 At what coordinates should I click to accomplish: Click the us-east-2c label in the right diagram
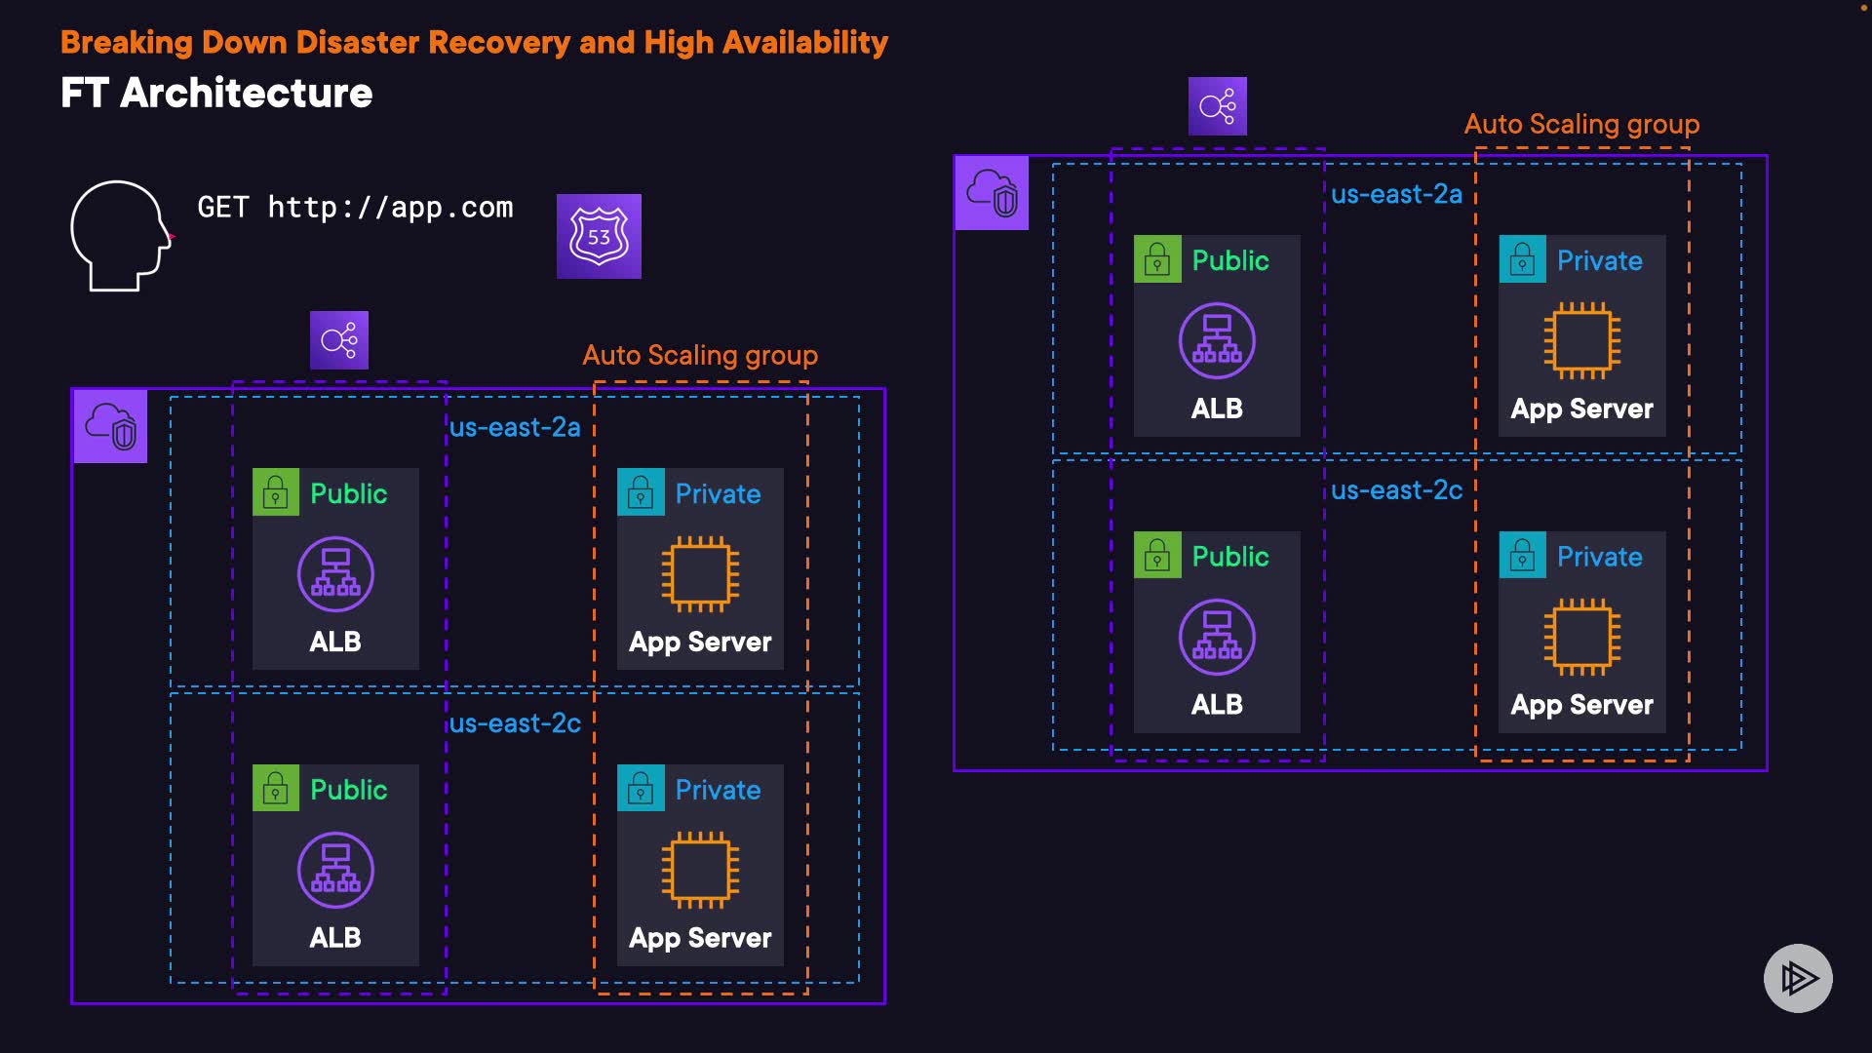point(1396,489)
